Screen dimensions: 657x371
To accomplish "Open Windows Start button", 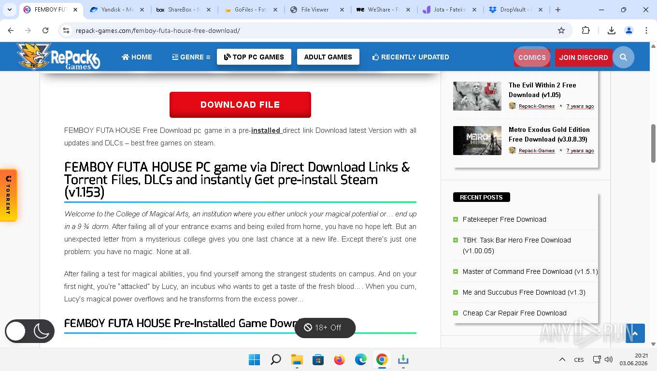I will click(254, 360).
